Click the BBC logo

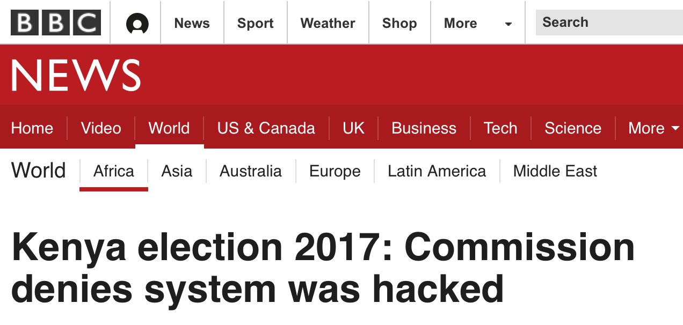click(56, 23)
